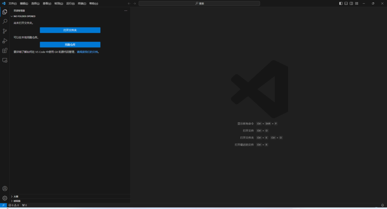Click the search command center box
This screenshot has width=387, height=209.
[x=199, y=3]
